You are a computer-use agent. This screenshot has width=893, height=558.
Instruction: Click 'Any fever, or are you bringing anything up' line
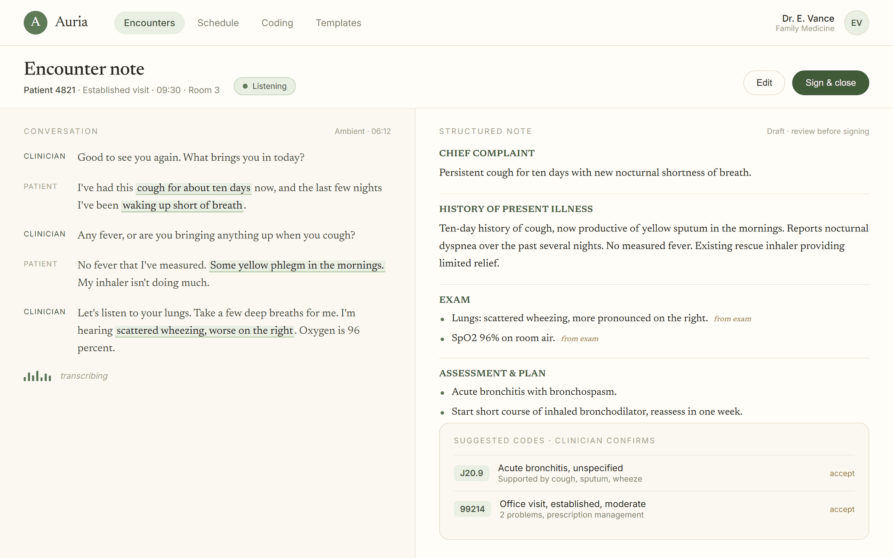[x=216, y=235]
